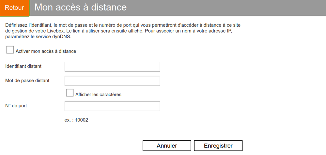Focus the Mot de passe distant field

(x=112, y=81)
